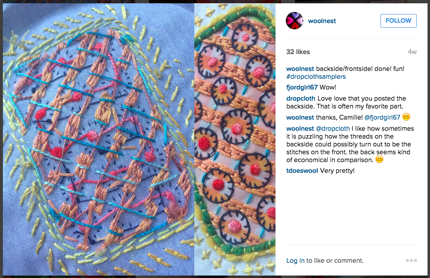The height and width of the screenshot is (278, 430).
Task: Click the 4w post timestamp
Action: 412,52
